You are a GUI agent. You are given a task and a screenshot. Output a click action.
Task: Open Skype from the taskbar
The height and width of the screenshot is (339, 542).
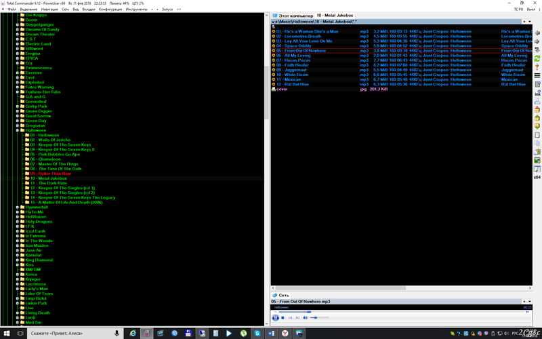(257, 334)
